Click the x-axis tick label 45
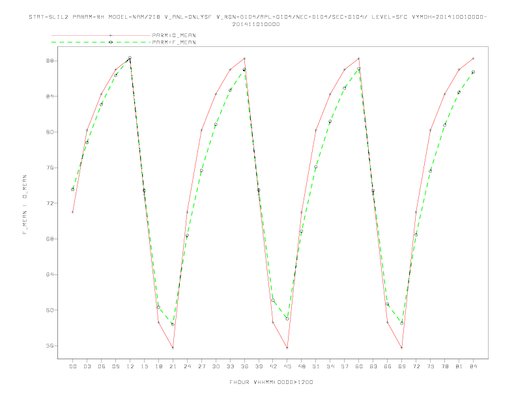 pyautogui.click(x=287, y=366)
